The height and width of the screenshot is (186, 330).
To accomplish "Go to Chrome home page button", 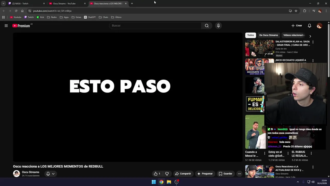I will (22, 11).
